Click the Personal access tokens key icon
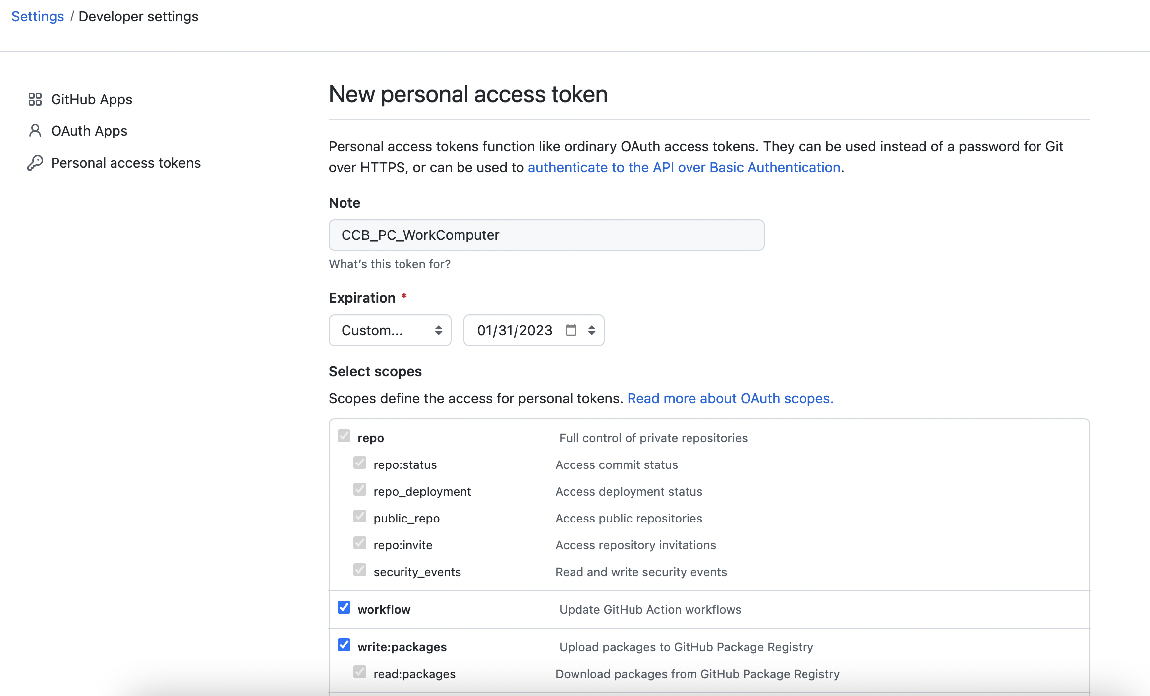 click(x=35, y=163)
